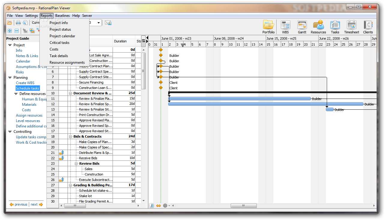
Task: Open the Server menu
Action: 87,16
